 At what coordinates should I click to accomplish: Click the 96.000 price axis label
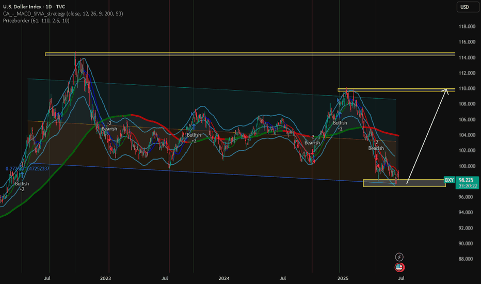[x=466, y=197]
